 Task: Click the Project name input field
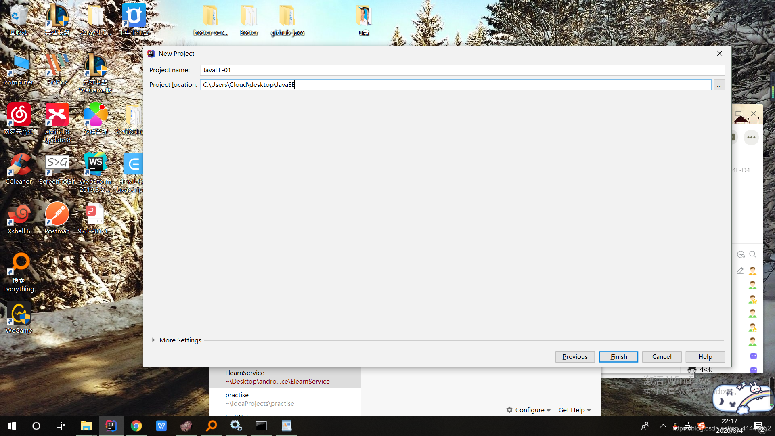click(x=462, y=70)
